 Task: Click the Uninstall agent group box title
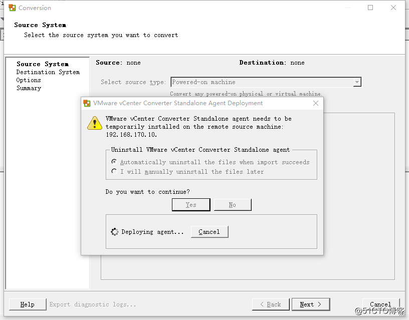click(200, 150)
